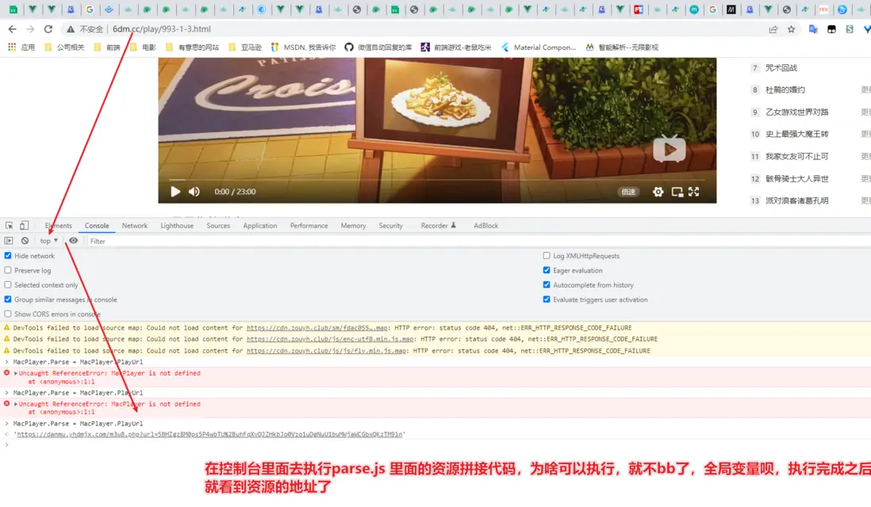
Task: Switch to the Network tab in DevTools
Action: pyautogui.click(x=134, y=225)
